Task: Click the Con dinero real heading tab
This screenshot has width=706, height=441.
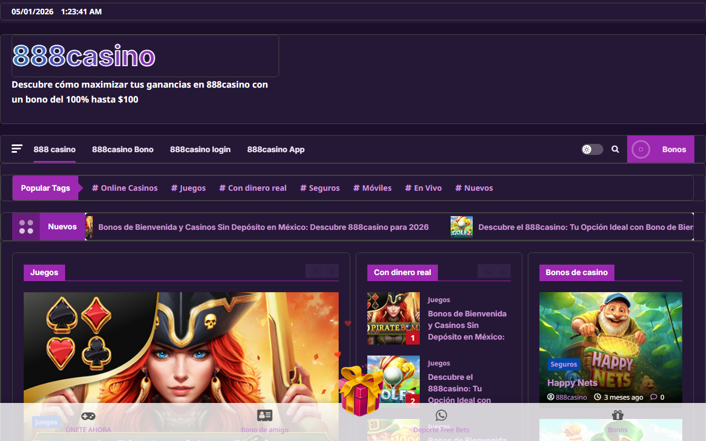Action: click(x=403, y=272)
